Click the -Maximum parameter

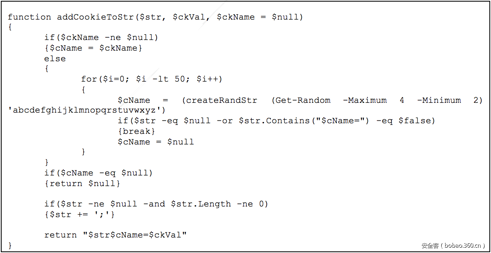coord(365,100)
